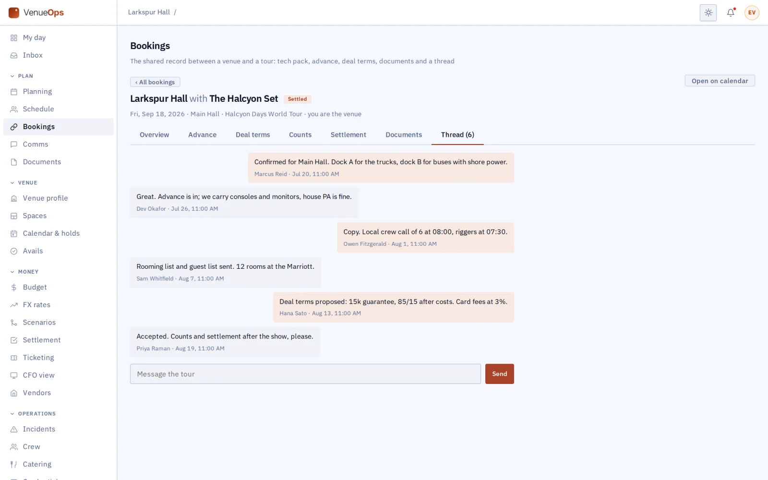Open the EV user avatar menu
Image resolution: width=768 pixels, height=480 pixels.
tap(752, 12)
